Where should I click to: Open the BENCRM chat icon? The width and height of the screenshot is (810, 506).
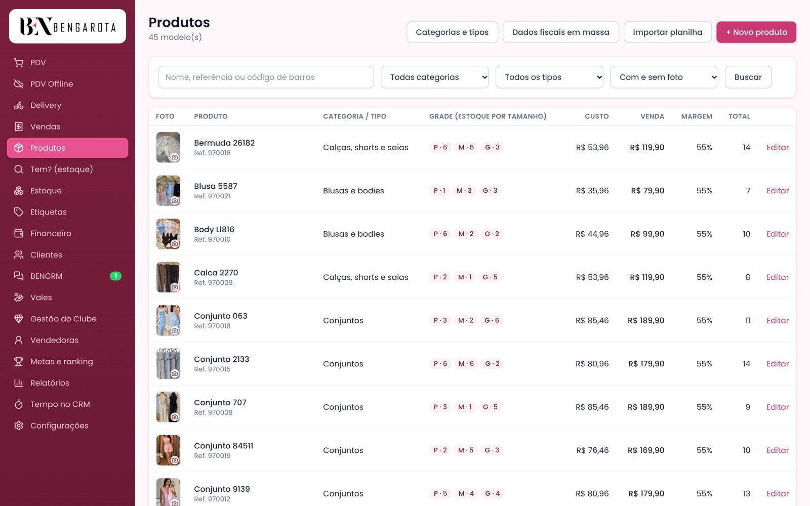tap(19, 276)
